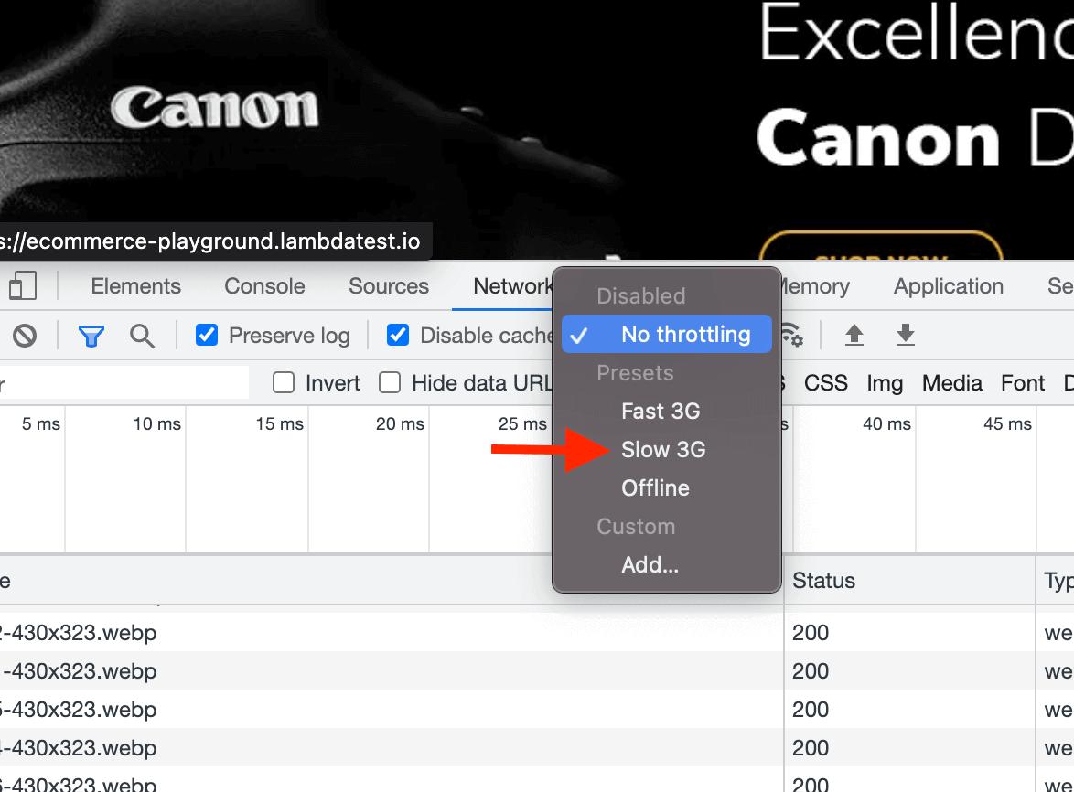Viewport: 1074px width, 792px height.
Task: Open network conditions wifi gear icon
Action: coord(792,336)
